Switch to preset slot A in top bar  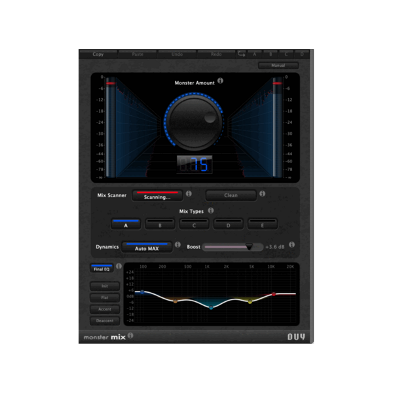[x=254, y=54]
